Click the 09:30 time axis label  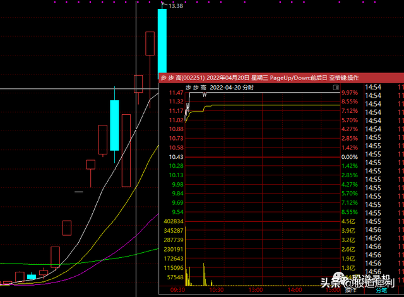click(177, 290)
